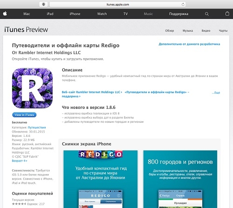Open Дополнительно от данного разработчика link
This screenshot has height=208, width=233.
pos(189,44)
